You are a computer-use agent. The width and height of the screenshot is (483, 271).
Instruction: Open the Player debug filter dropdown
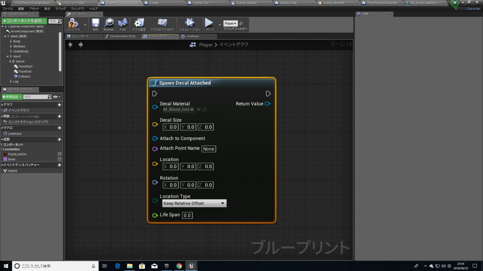230,24
